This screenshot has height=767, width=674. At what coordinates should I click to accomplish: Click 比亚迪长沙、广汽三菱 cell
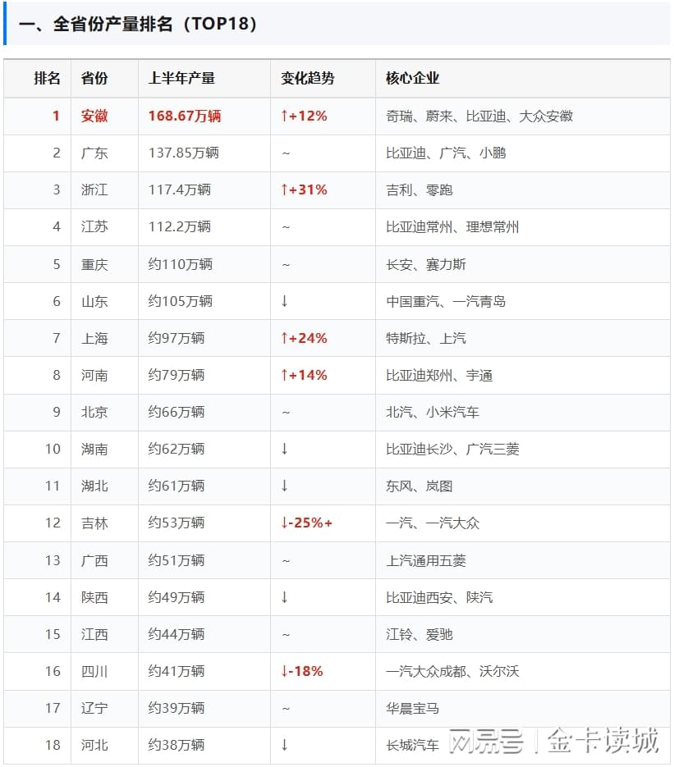tap(452, 449)
